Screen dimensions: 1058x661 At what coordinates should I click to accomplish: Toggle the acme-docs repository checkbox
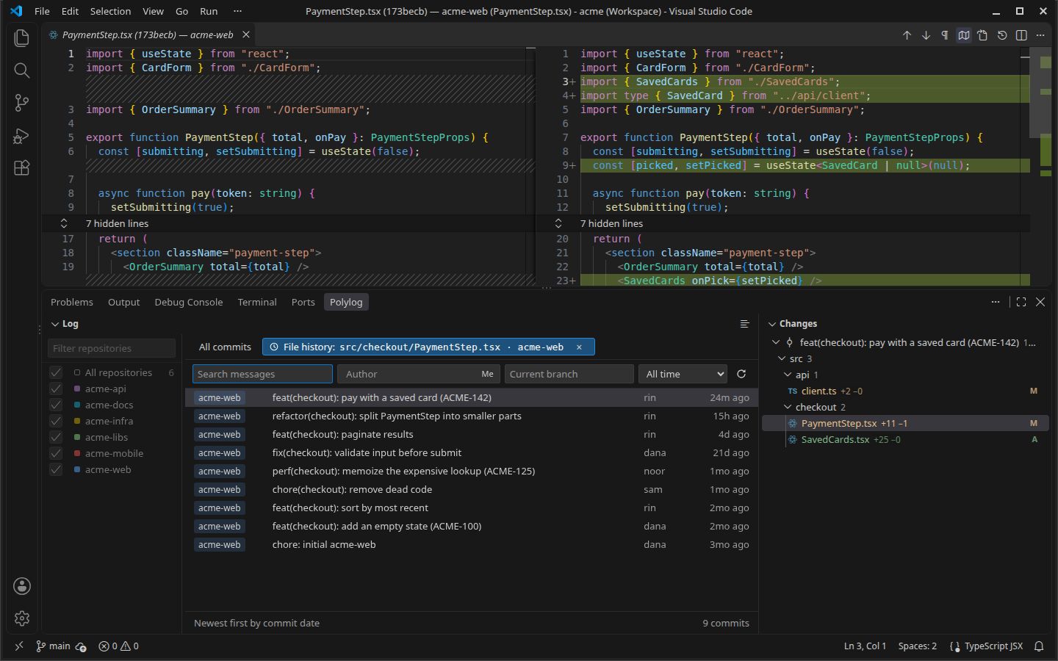pos(56,405)
